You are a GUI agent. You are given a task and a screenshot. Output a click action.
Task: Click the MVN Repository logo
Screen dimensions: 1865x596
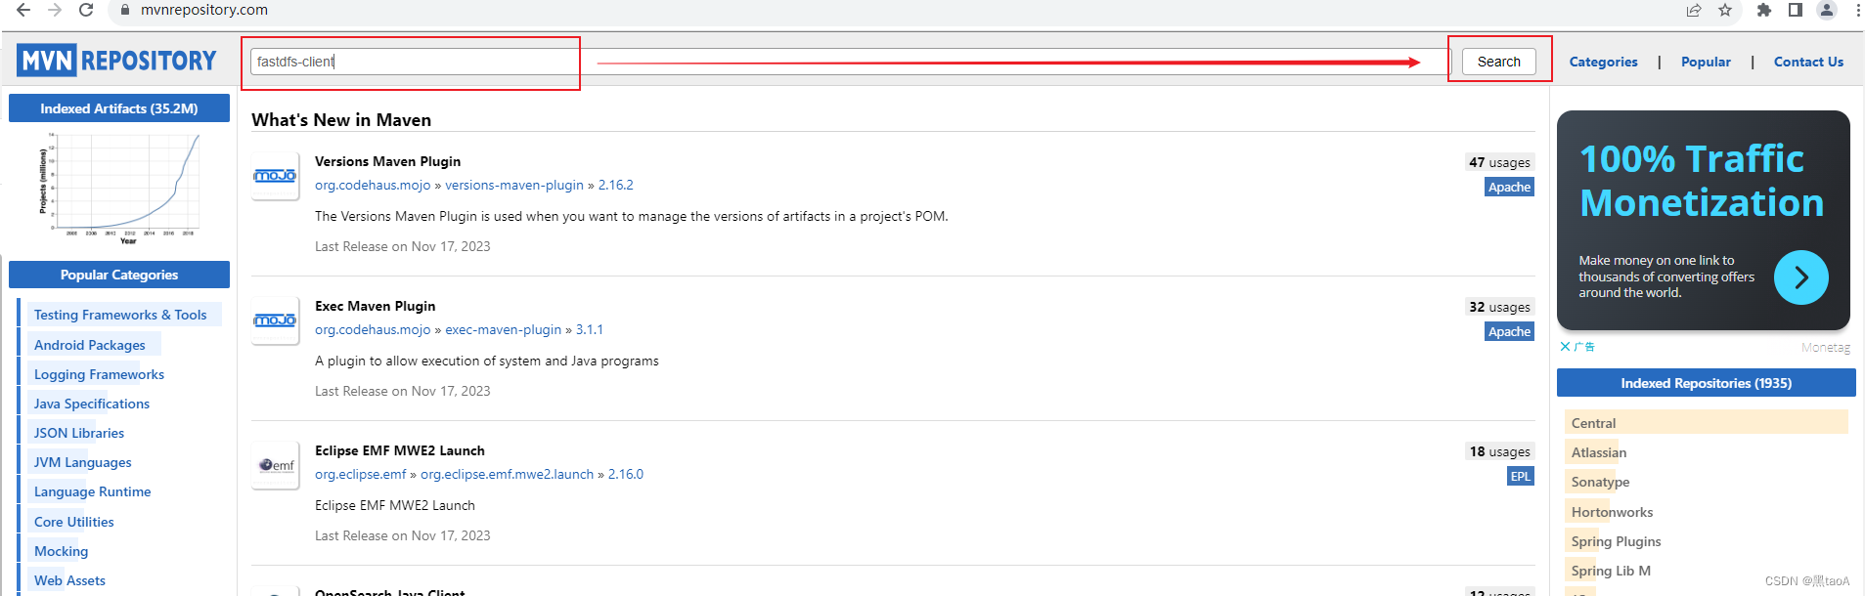click(116, 61)
